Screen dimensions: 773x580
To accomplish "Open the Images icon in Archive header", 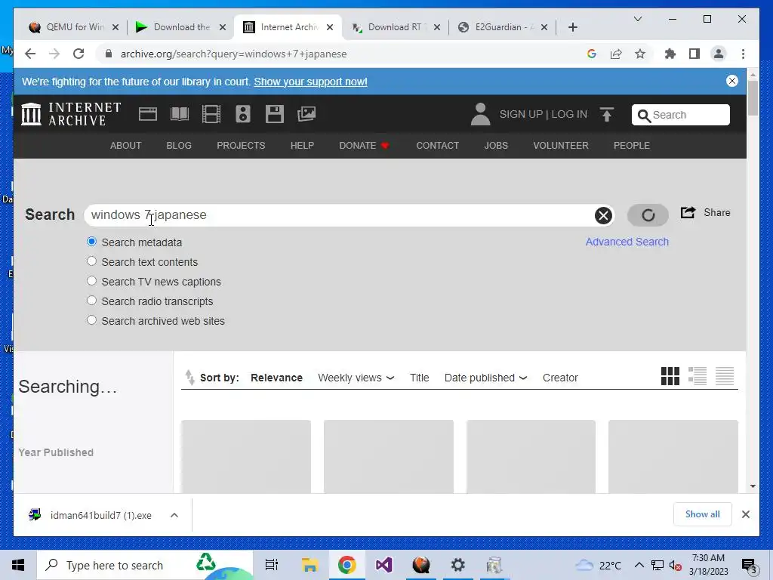I will 306,114.
